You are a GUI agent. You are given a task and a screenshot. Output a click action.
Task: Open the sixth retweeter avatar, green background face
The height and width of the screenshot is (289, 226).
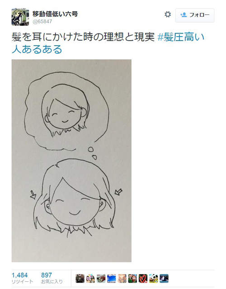[x=132, y=278]
